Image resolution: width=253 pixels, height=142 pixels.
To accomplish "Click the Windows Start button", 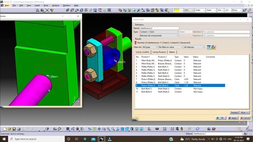I will click(x=4, y=139).
